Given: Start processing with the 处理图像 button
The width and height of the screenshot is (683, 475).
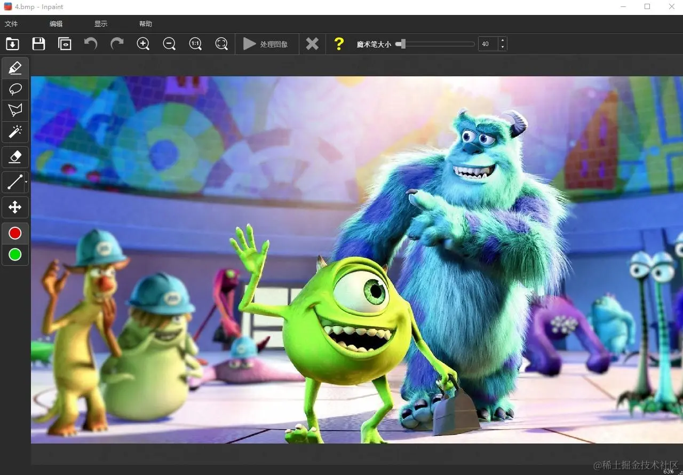Looking at the screenshot, I should point(266,44).
